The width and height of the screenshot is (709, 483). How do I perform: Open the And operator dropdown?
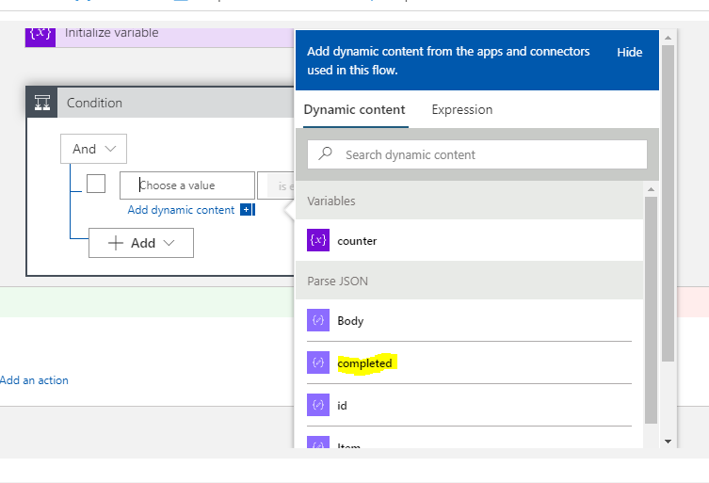[93, 149]
